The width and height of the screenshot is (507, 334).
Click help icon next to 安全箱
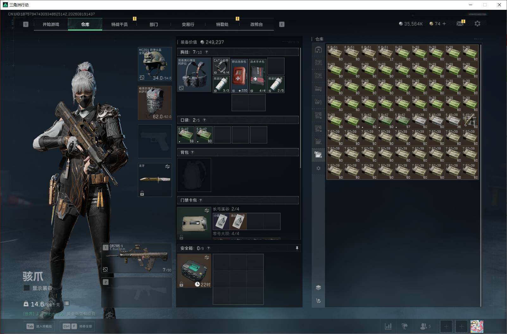coord(208,248)
